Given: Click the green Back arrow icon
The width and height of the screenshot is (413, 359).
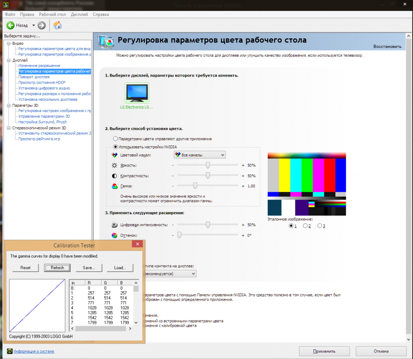Looking at the screenshot, I should point(10,25).
